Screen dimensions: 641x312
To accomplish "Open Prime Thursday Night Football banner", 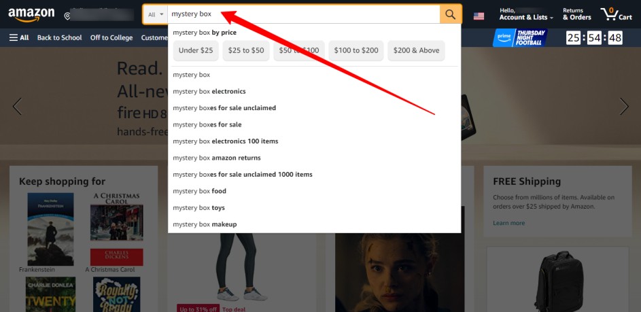I will (x=519, y=37).
